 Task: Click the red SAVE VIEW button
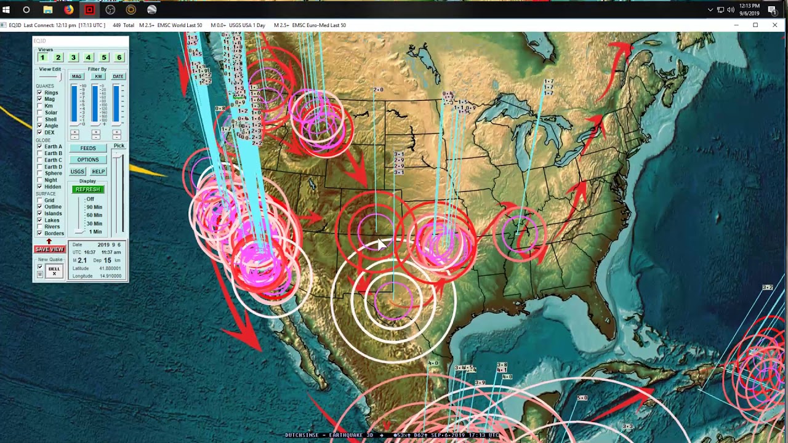(49, 249)
